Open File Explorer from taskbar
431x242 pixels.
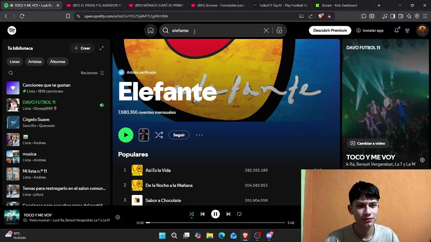[x=210, y=236]
